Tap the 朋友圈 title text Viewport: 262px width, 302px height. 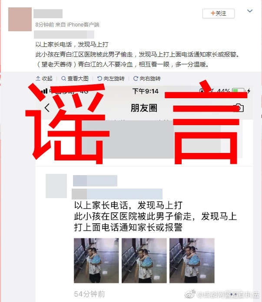point(144,108)
